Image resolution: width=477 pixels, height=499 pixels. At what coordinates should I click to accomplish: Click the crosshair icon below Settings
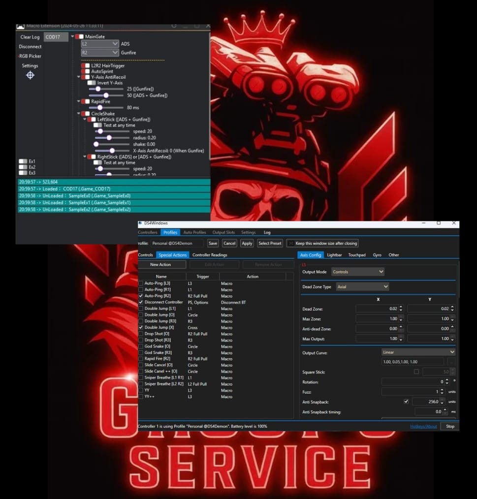(x=30, y=75)
